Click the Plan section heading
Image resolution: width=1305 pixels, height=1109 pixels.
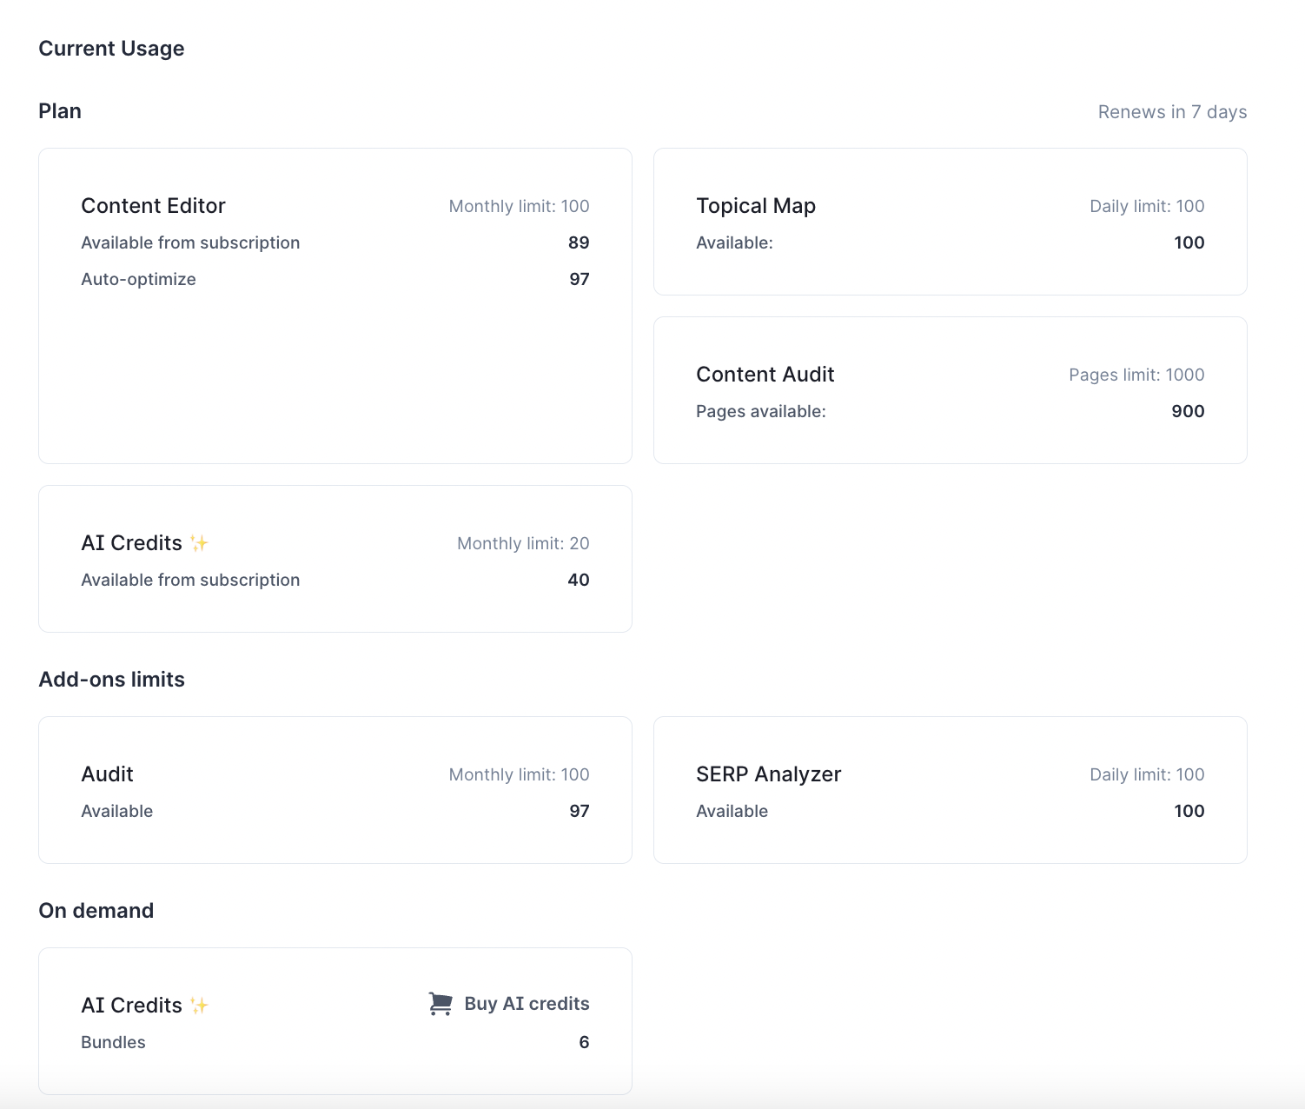tap(60, 111)
